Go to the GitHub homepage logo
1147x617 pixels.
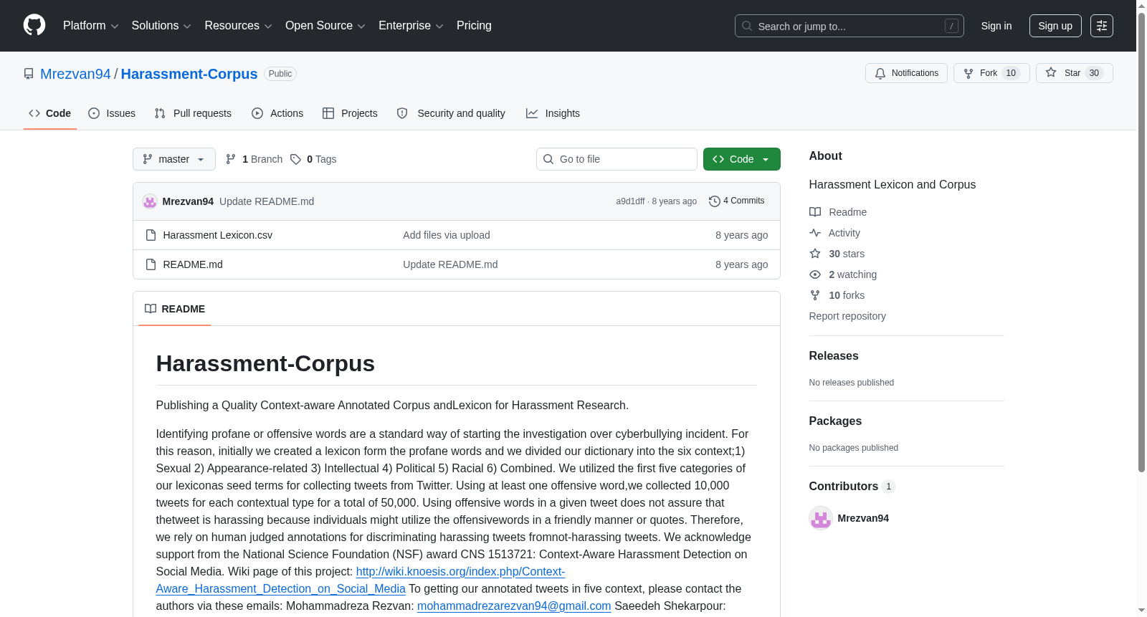click(x=34, y=26)
